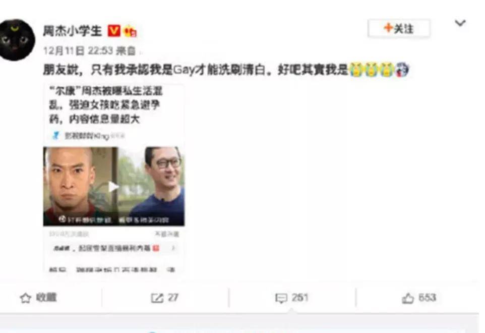This screenshot has height=333, width=485.
Task: Open the 27 reposts count
Action: point(173,298)
